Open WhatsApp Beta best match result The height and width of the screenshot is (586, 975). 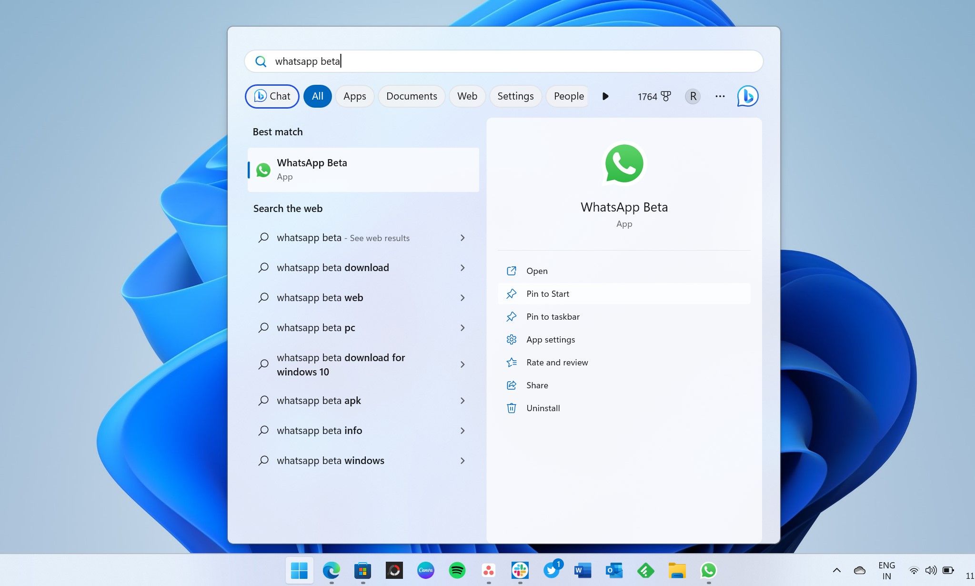[363, 170]
